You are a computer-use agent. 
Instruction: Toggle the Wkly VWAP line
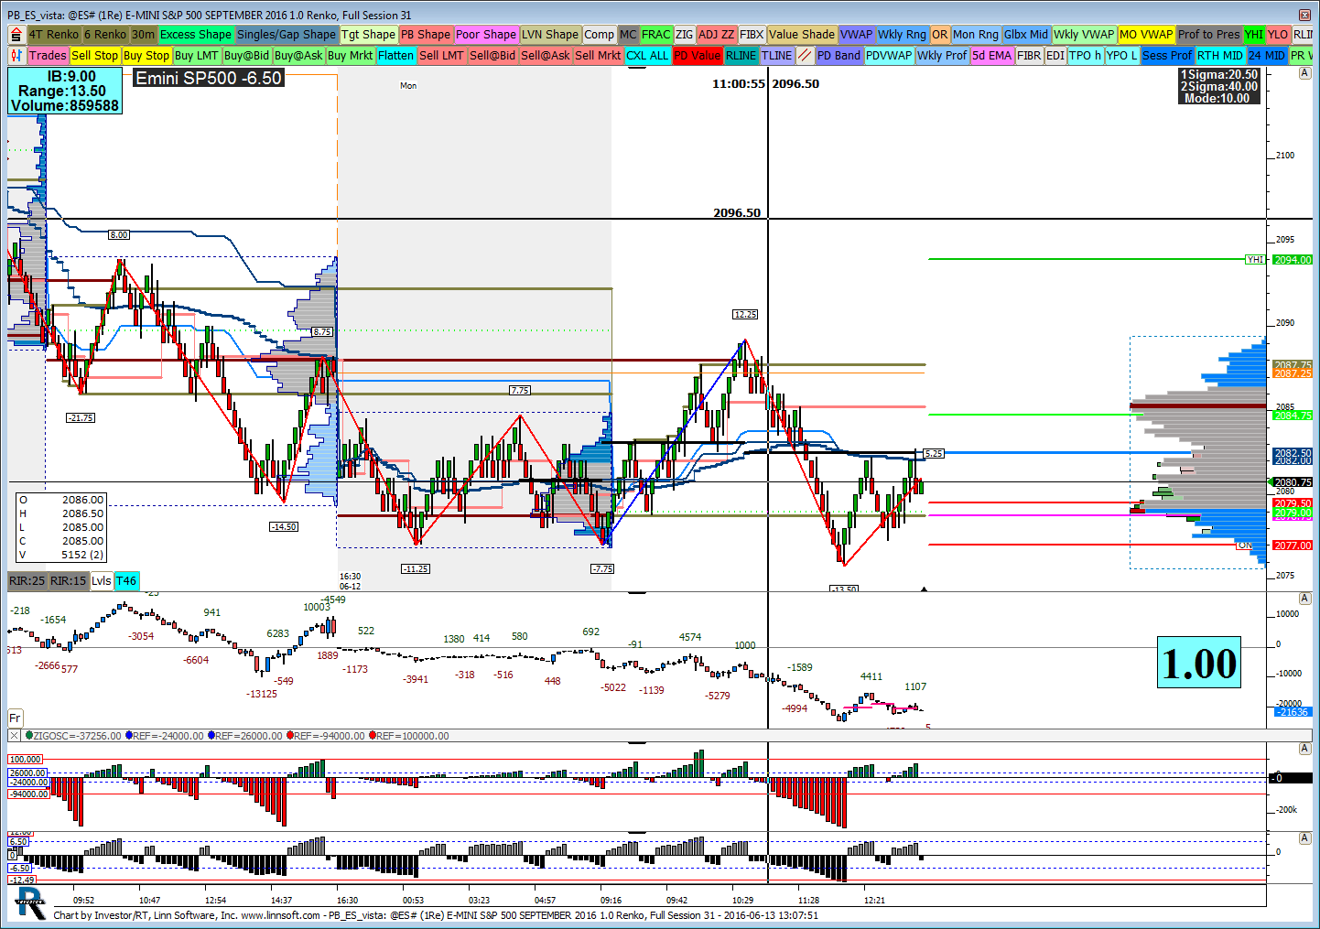1084,35
